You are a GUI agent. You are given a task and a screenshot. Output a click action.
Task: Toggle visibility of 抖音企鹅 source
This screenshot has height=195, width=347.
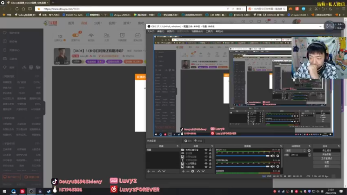[206, 167]
